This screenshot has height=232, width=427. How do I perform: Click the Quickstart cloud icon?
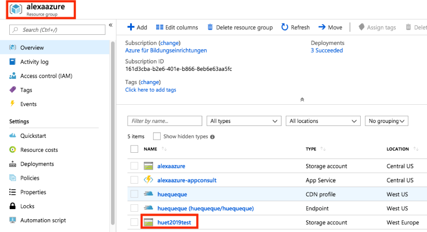12,136
